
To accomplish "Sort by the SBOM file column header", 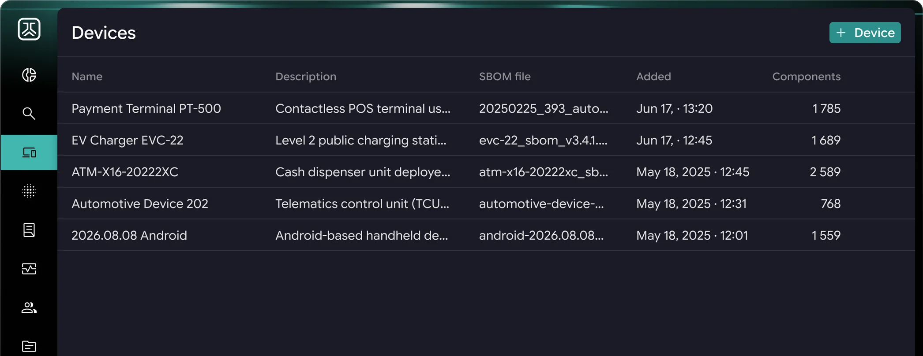I will [505, 76].
